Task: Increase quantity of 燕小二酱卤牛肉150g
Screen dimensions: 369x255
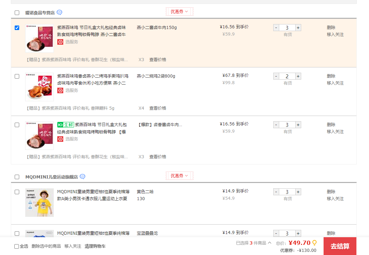Action: click(298, 28)
